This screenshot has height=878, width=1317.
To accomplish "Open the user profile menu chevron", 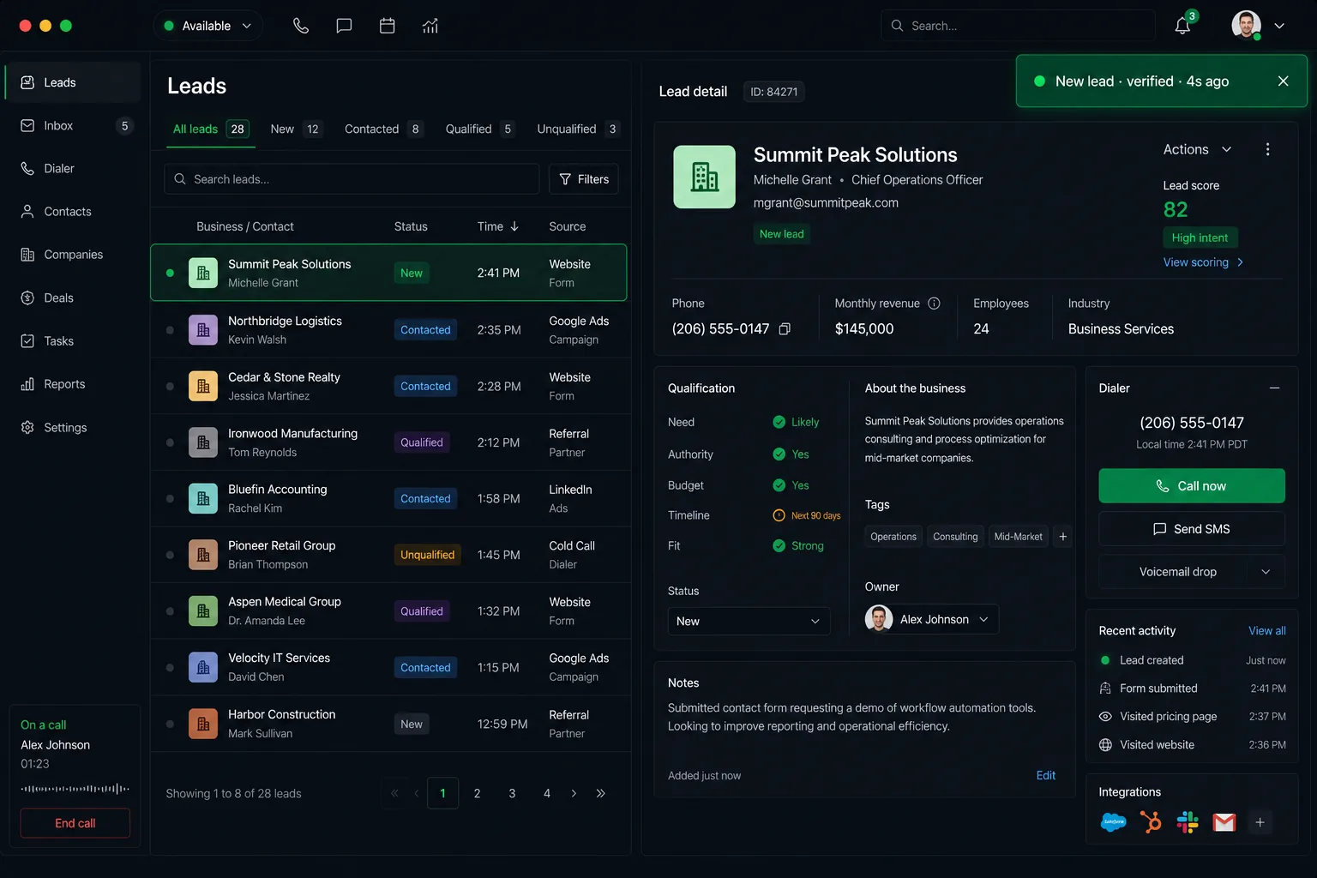I will [1279, 26].
